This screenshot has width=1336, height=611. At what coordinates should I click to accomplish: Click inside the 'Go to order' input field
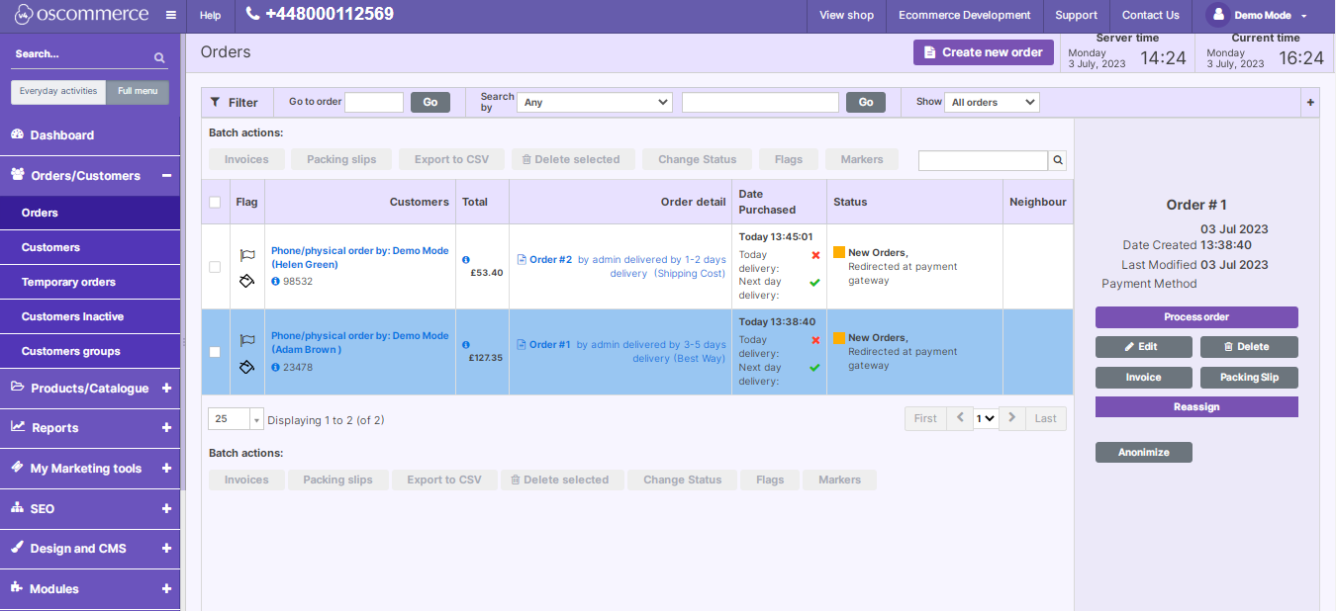pos(374,102)
